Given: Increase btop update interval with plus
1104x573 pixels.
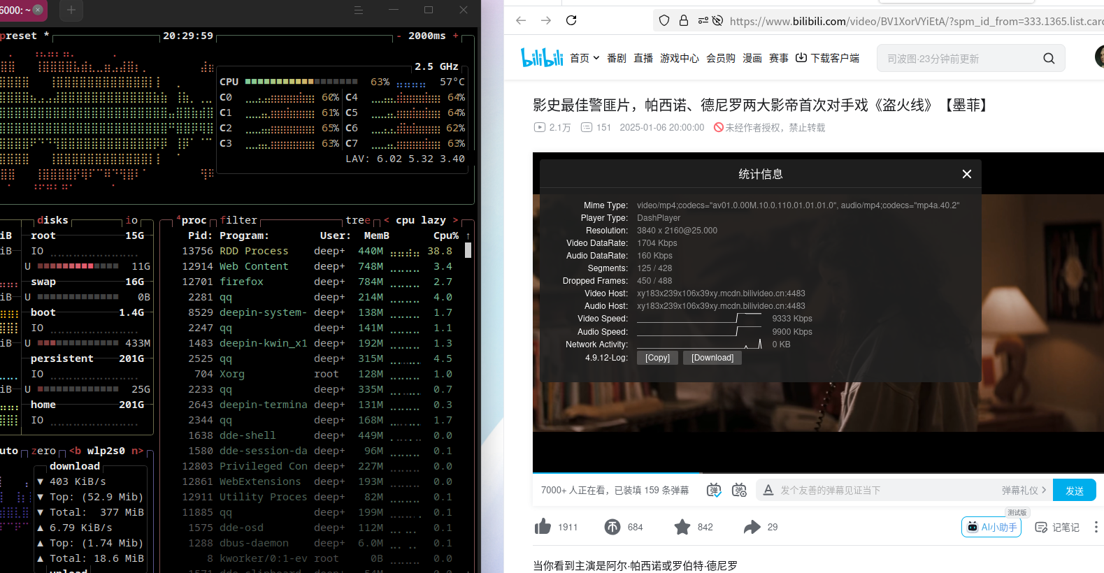Looking at the screenshot, I should (456, 36).
